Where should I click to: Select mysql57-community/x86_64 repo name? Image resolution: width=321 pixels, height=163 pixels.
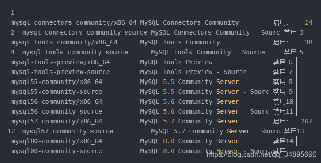pyautogui.click(x=57, y=122)
